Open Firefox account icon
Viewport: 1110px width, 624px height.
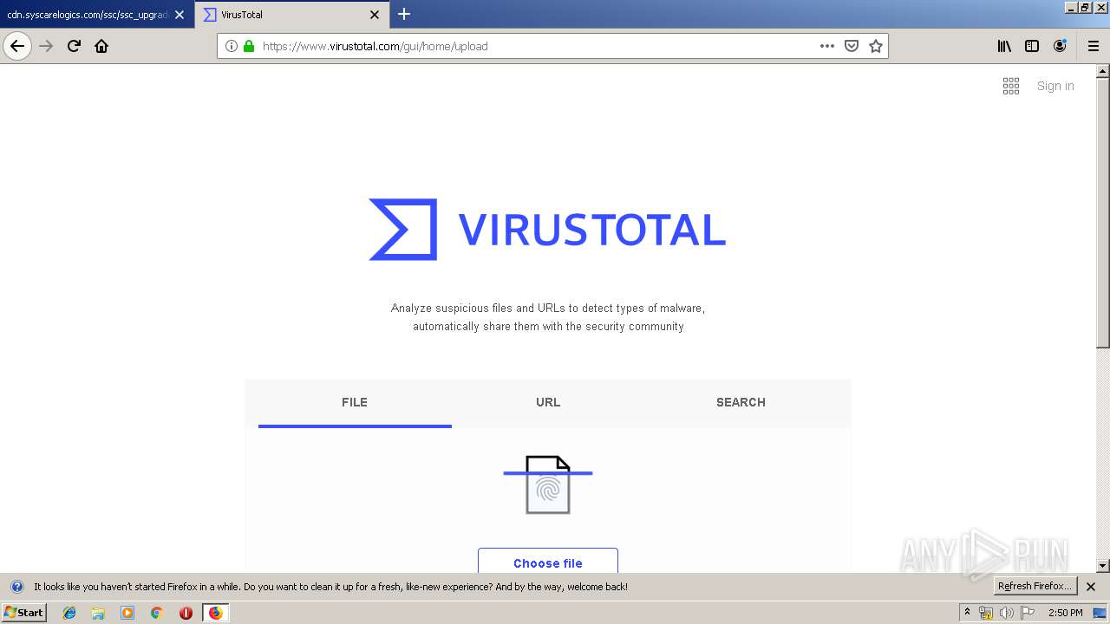(1060, 46)
